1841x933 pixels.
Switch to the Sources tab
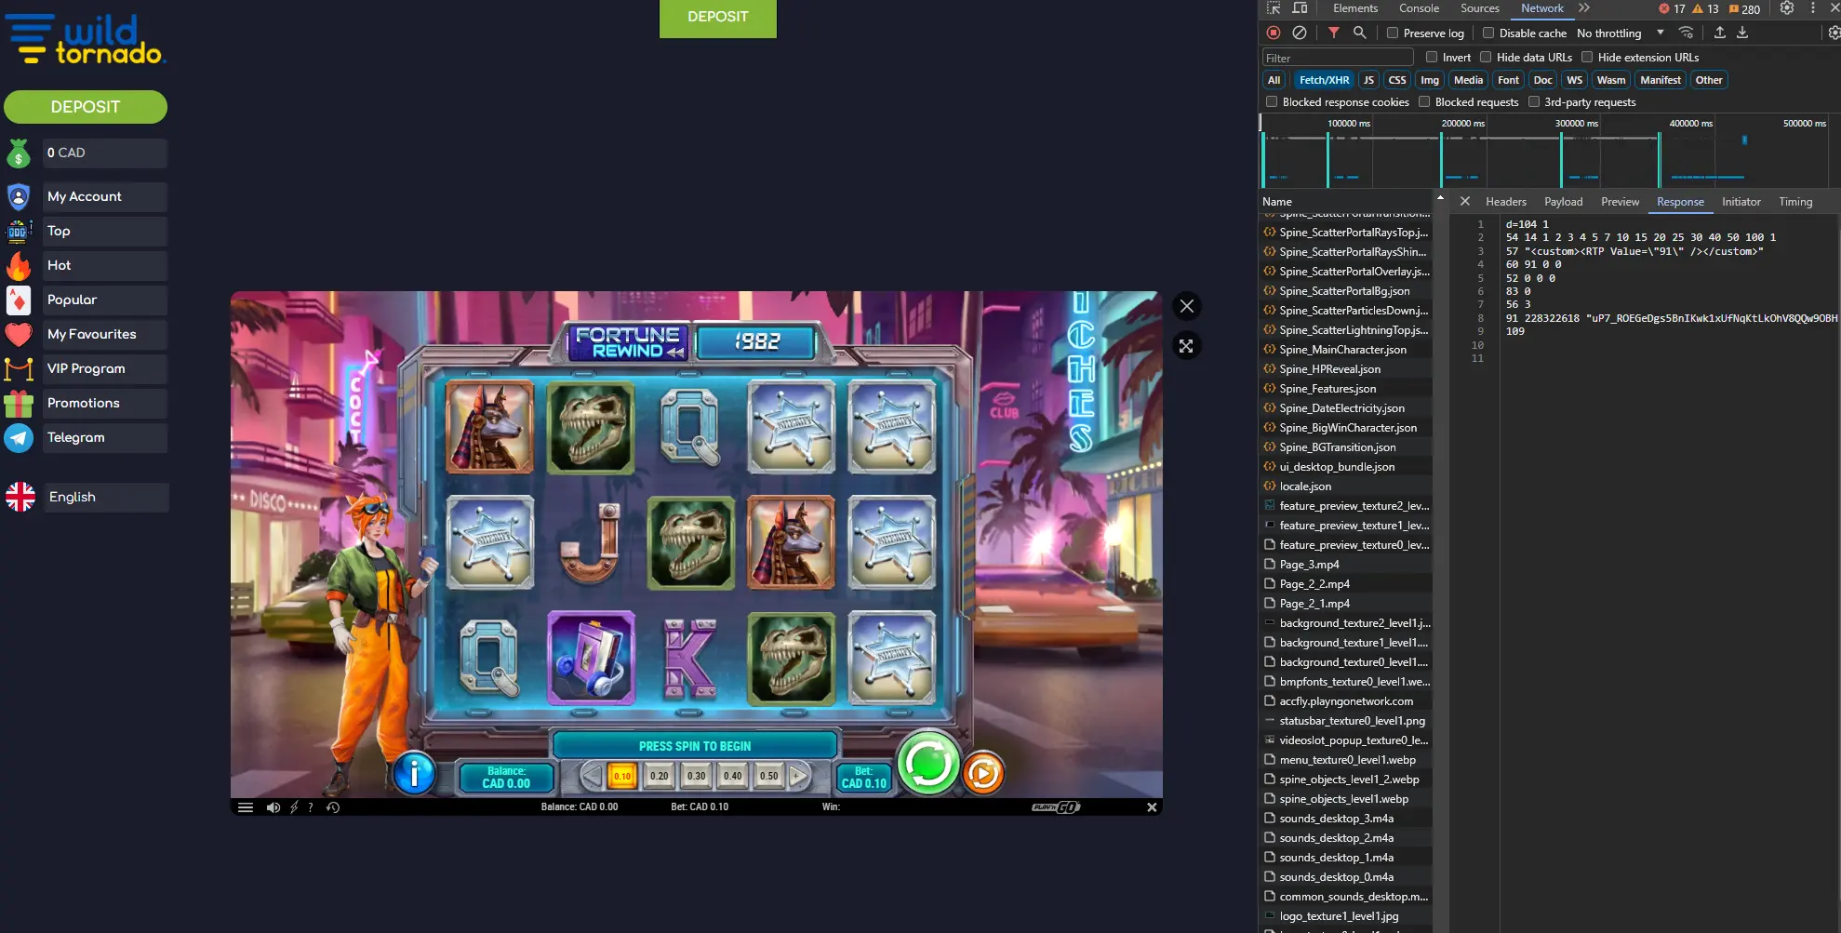tap(1479, 8)
